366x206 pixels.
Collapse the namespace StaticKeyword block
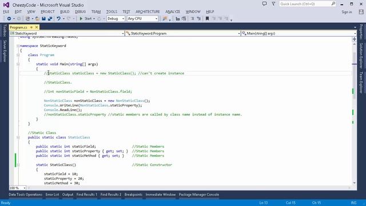(x=18, y=46)
